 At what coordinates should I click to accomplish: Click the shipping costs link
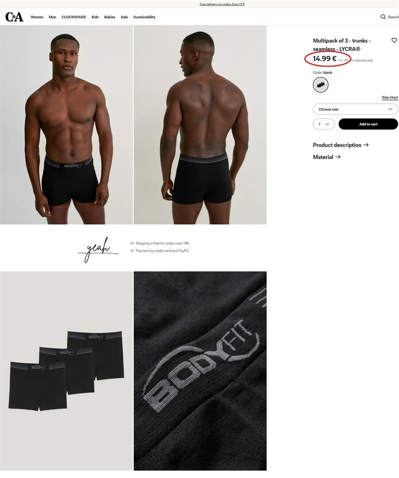[364, 60]
